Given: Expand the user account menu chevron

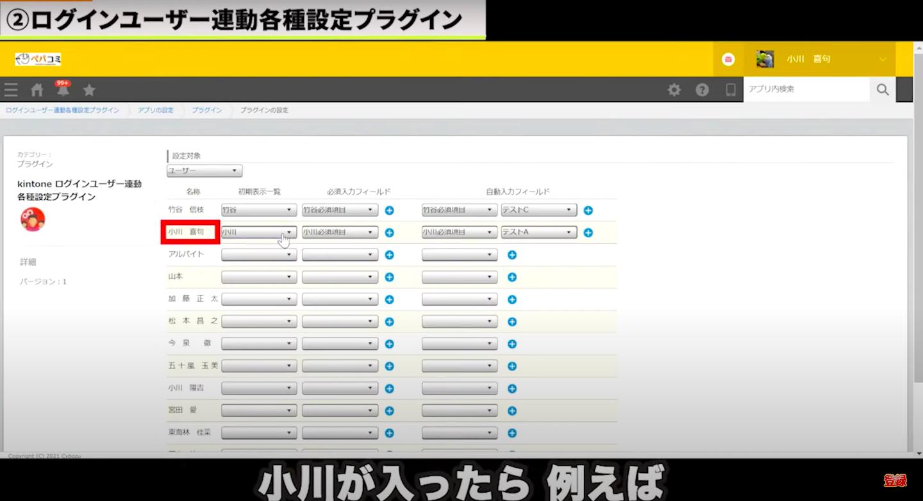Looking at the screenshot, I should click(883, 59).
